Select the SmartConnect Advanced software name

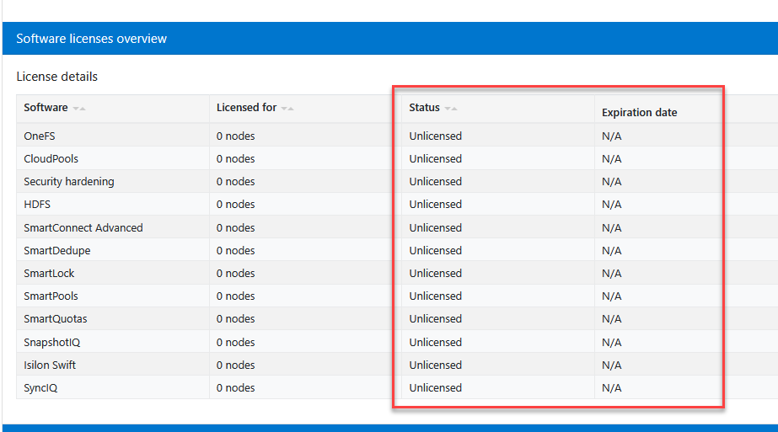83,227
